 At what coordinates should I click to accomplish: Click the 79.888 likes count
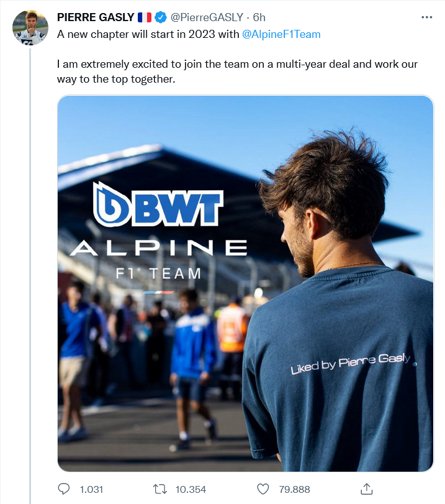tap(294, 490)
